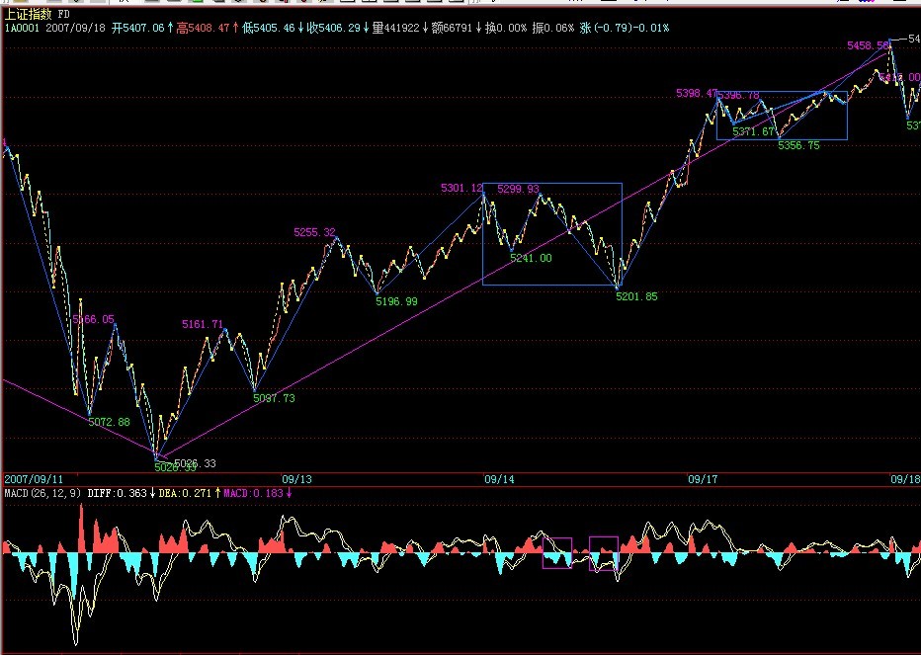
Task: Click the 5458.56 highest peak label
Action: pos(867,45)
